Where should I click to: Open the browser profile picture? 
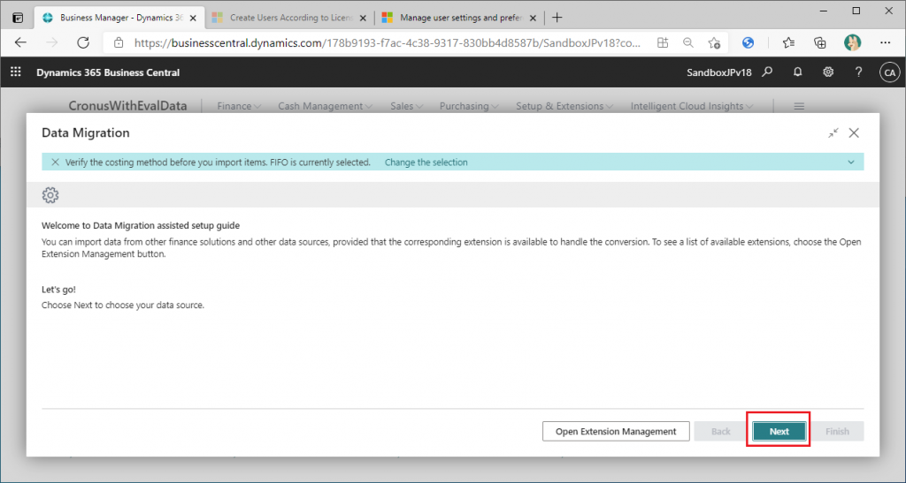pyautogui.click(x=852, y=42)
